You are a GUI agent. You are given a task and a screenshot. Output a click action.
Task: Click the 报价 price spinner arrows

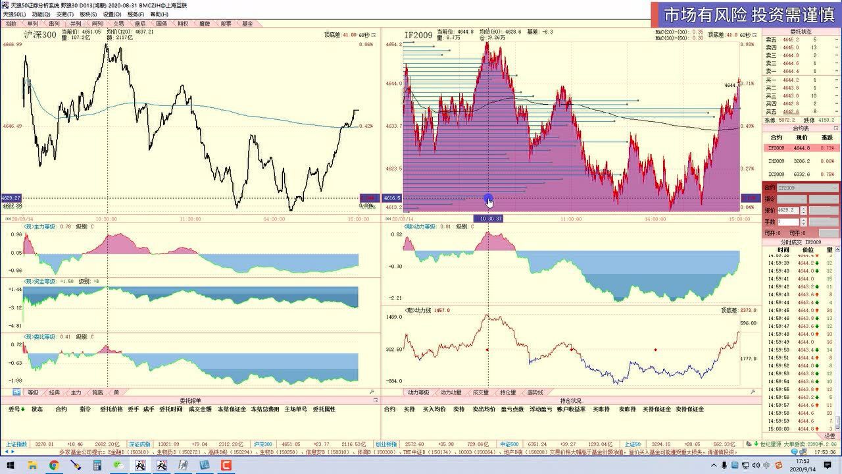coord(803,211)
